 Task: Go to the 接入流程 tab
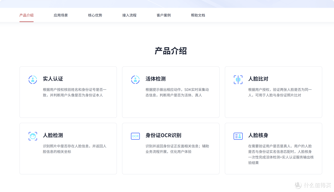coord(129,15)
